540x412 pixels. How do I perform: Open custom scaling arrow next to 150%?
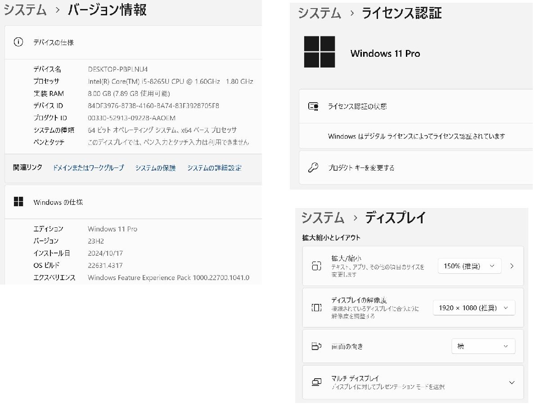pos(512,266)
